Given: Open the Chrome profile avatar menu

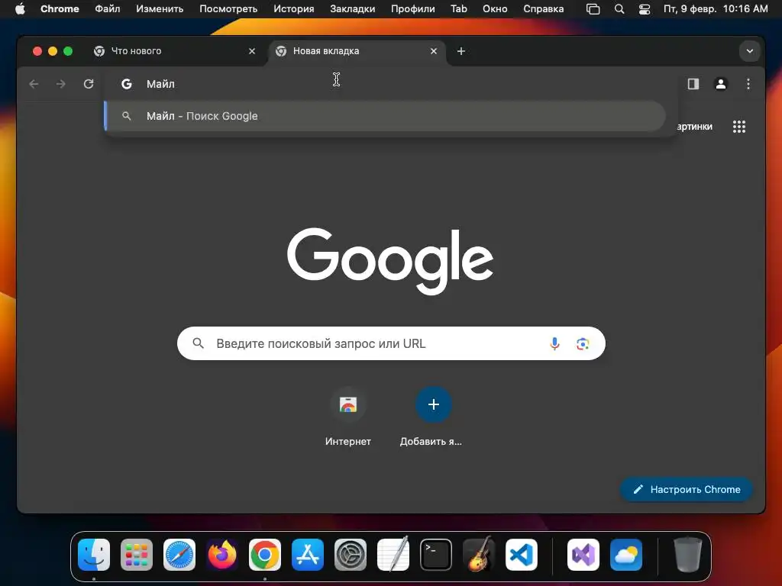Looking at the screenshot, I should point(721,84).
